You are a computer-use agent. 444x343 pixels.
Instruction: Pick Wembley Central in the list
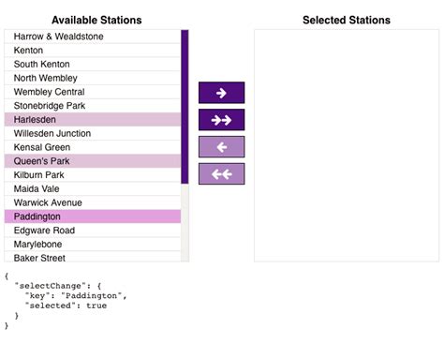[93, 92]
